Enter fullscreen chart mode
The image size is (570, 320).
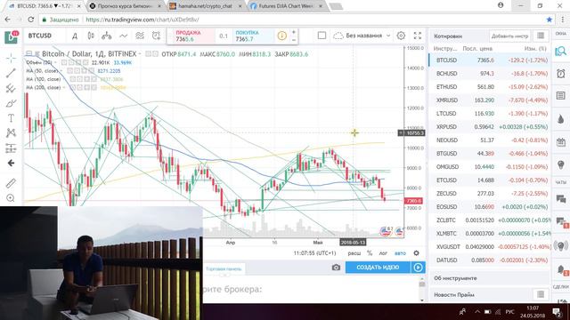418,36
